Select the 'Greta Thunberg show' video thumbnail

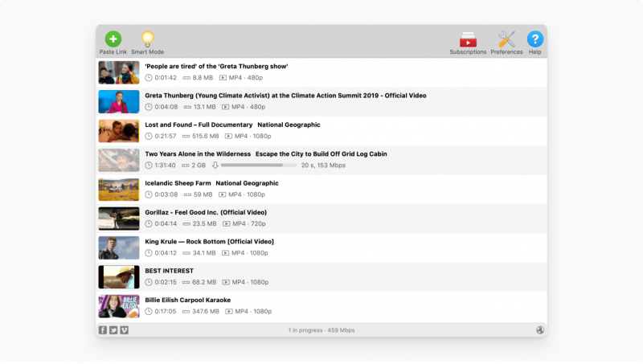[119, 72]
